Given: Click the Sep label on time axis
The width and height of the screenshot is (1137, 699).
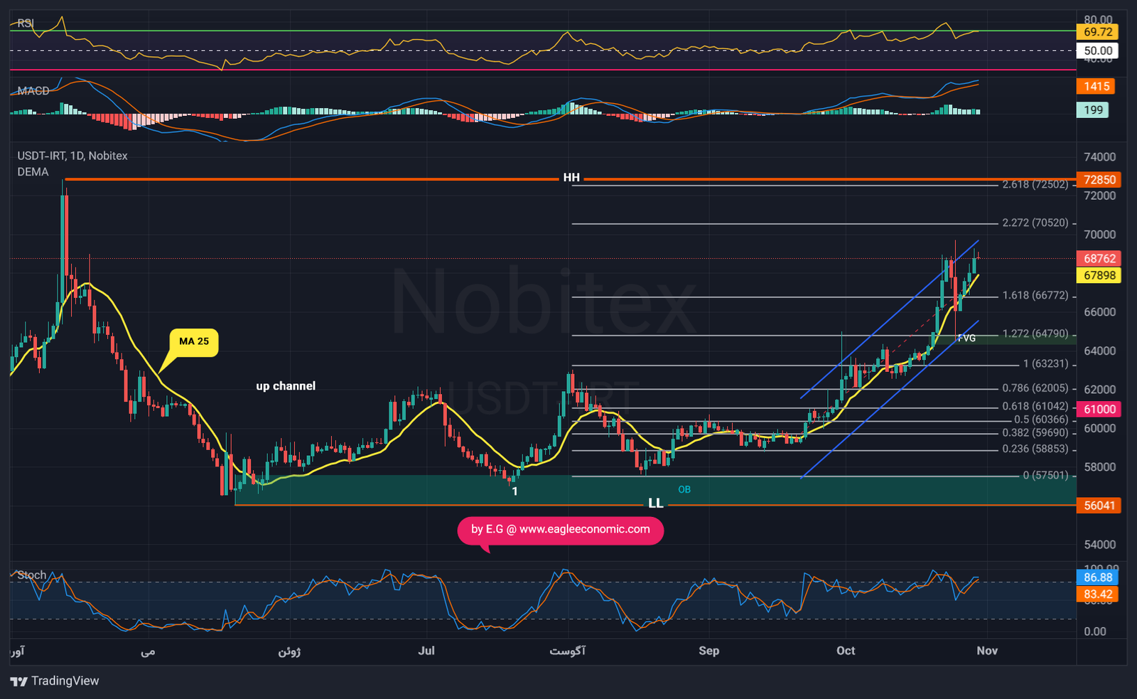Looking at the screenshot, I should 708,651.
